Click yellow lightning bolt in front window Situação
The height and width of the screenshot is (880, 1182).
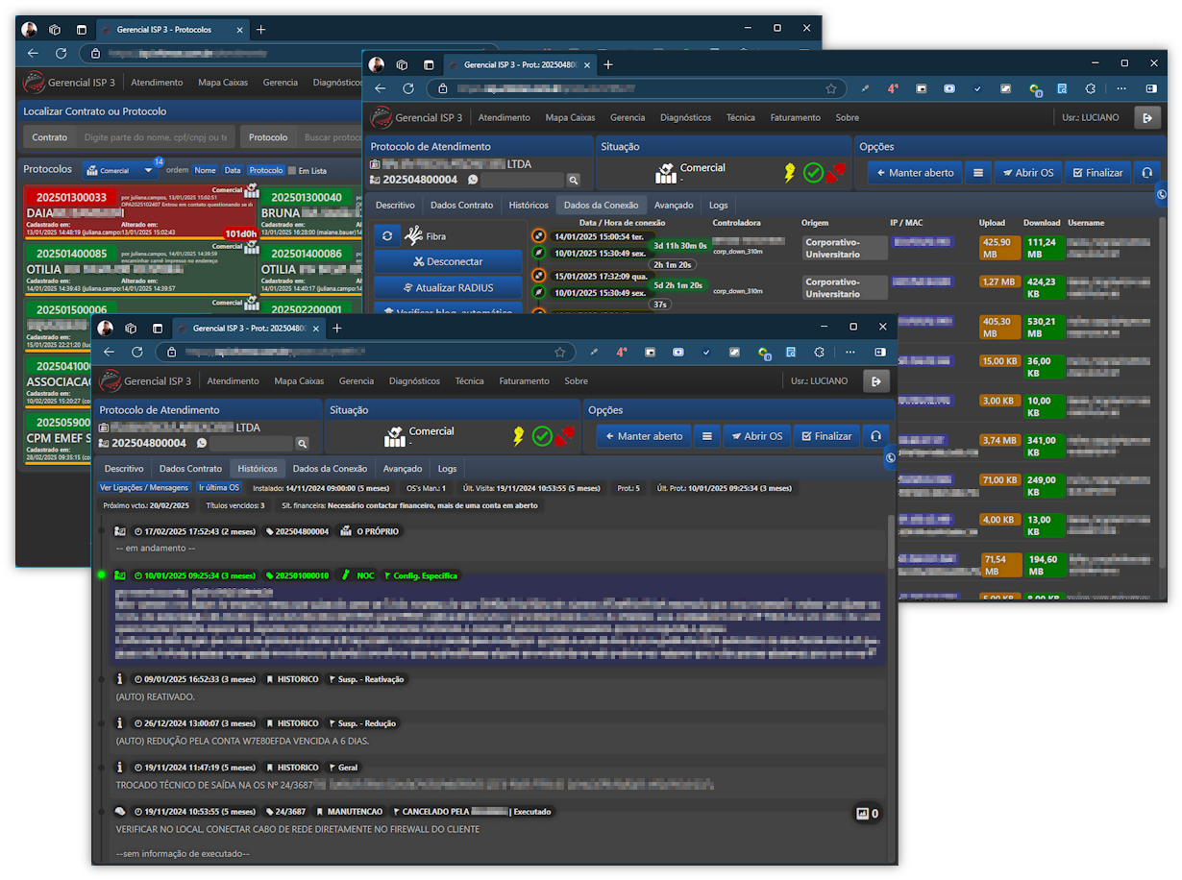(x=519, y=436)
